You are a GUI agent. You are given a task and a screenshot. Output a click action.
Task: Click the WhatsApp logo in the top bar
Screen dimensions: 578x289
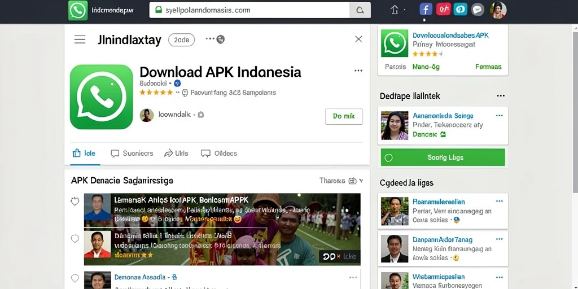click(78, 10)
